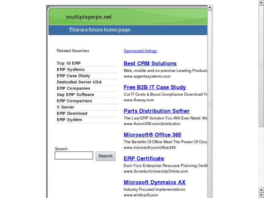Click outer page scrollbar bottom down arrow
Viewport: 264px width, 198px height.
pyautogui.click(x=261, y=195)
